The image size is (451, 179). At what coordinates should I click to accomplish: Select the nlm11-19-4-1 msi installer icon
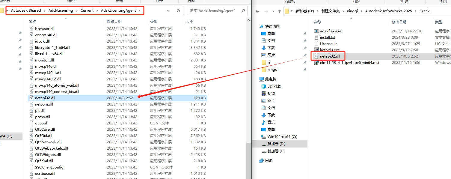[316, 62]
